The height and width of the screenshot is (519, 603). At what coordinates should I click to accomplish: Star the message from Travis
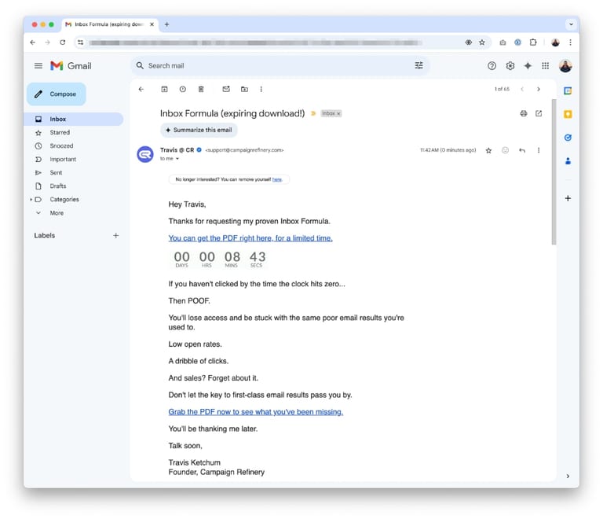coord(488,150)
